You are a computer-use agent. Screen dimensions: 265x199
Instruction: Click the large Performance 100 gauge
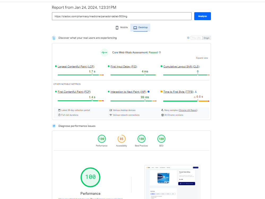[90, 177]
